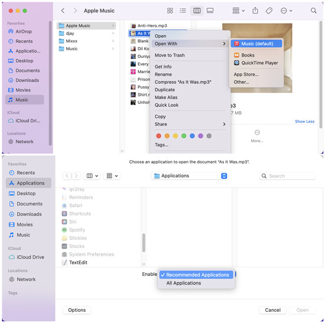
Task: Go back using Finder's back arrow
Action: click(x=63, y=11)
